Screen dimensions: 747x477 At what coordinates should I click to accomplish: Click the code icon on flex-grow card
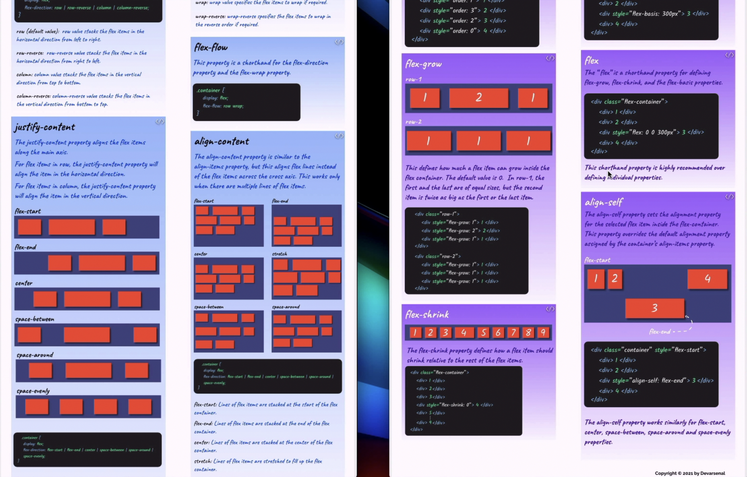point(550,58)
